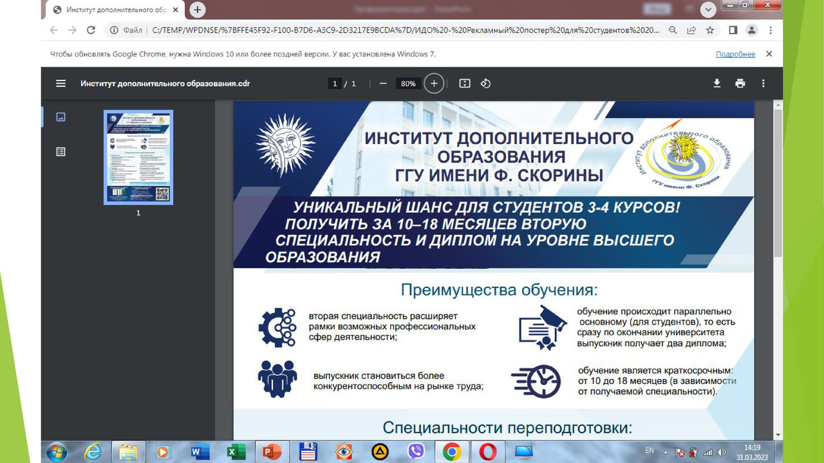Open Chrome three-dot menu
The height and width of the screenshot is (463, 824).
point(771,30)
